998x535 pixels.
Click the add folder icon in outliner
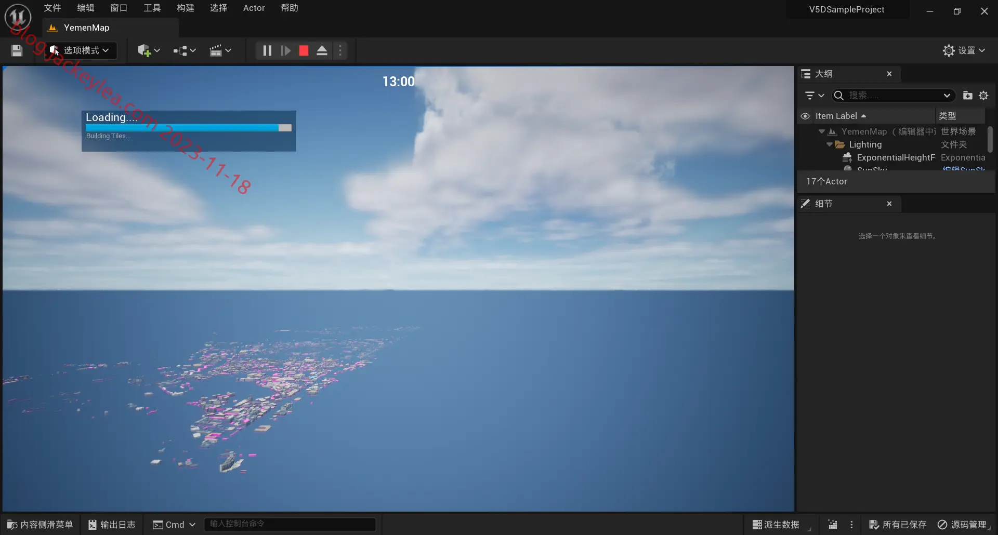point(967,96)
